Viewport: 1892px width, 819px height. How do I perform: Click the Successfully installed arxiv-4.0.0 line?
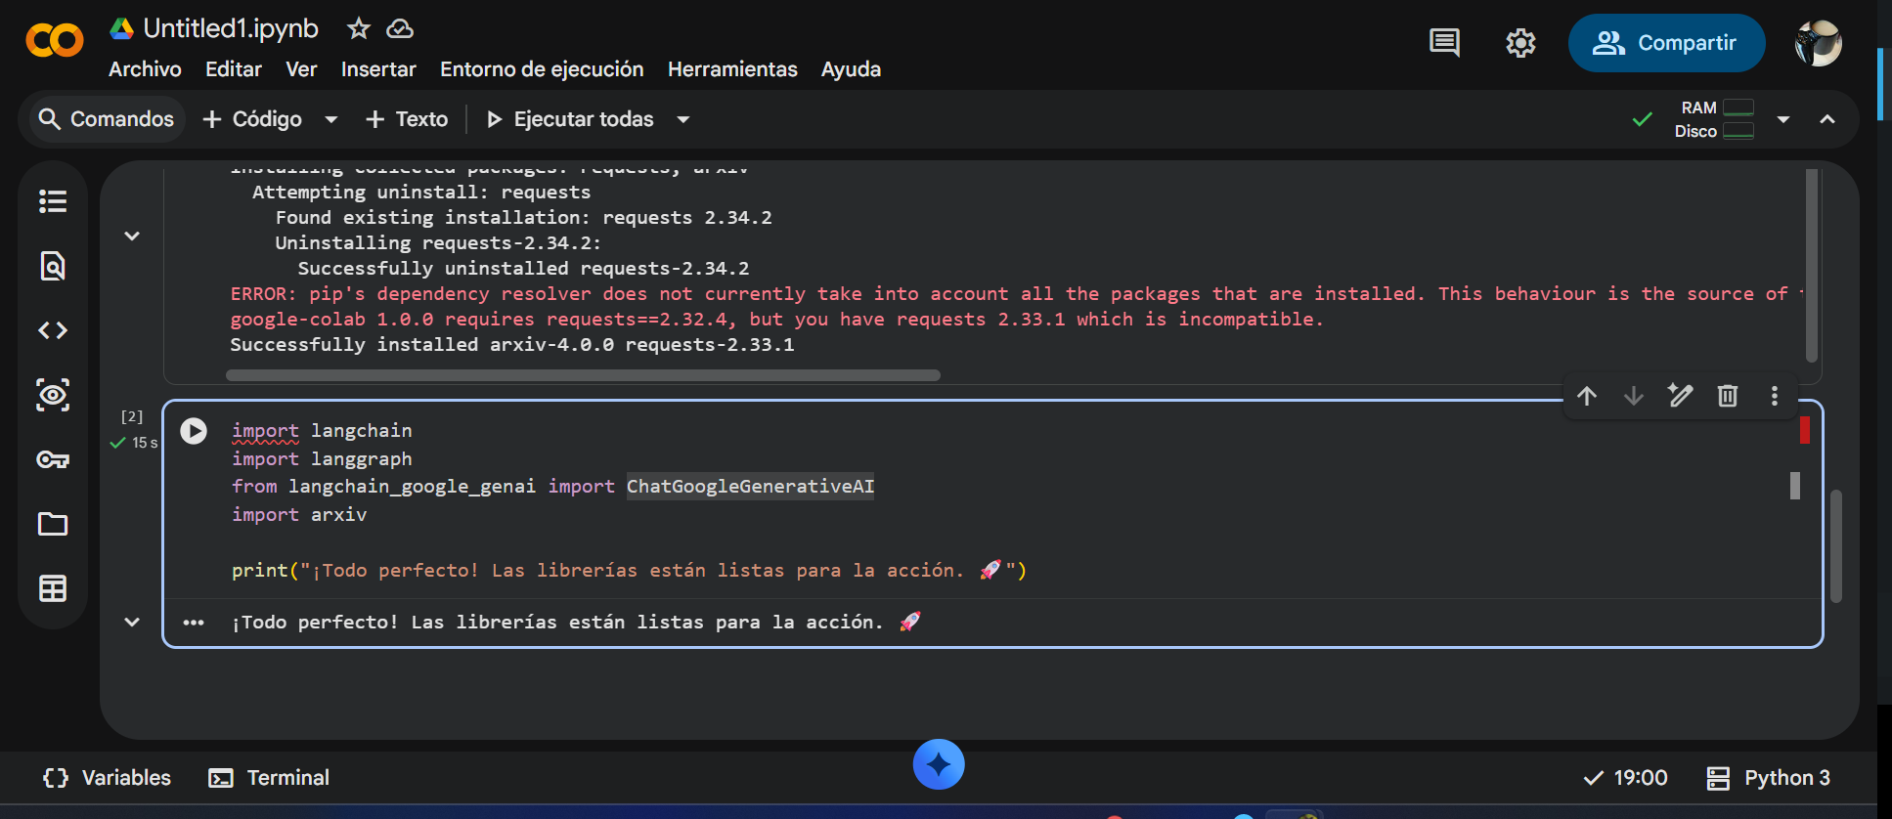pos(512,344)
